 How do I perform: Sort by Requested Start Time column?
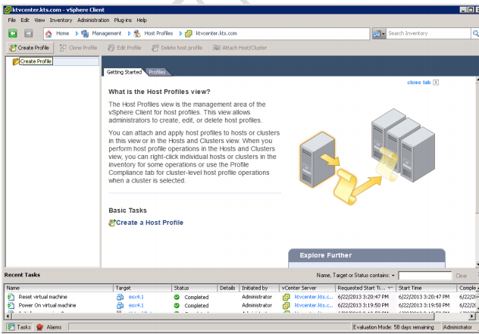tap(365, 289)
